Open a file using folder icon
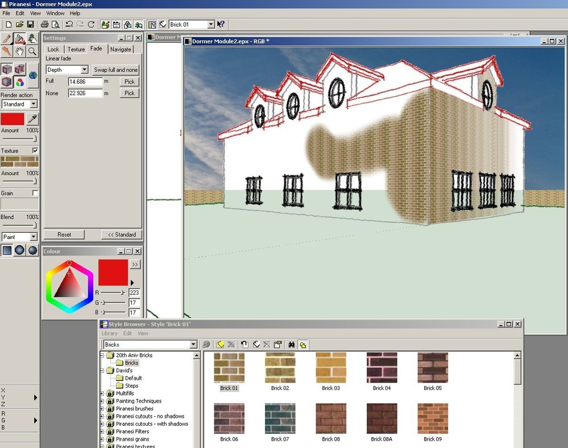The image size is (568, 448). [19, 24]
